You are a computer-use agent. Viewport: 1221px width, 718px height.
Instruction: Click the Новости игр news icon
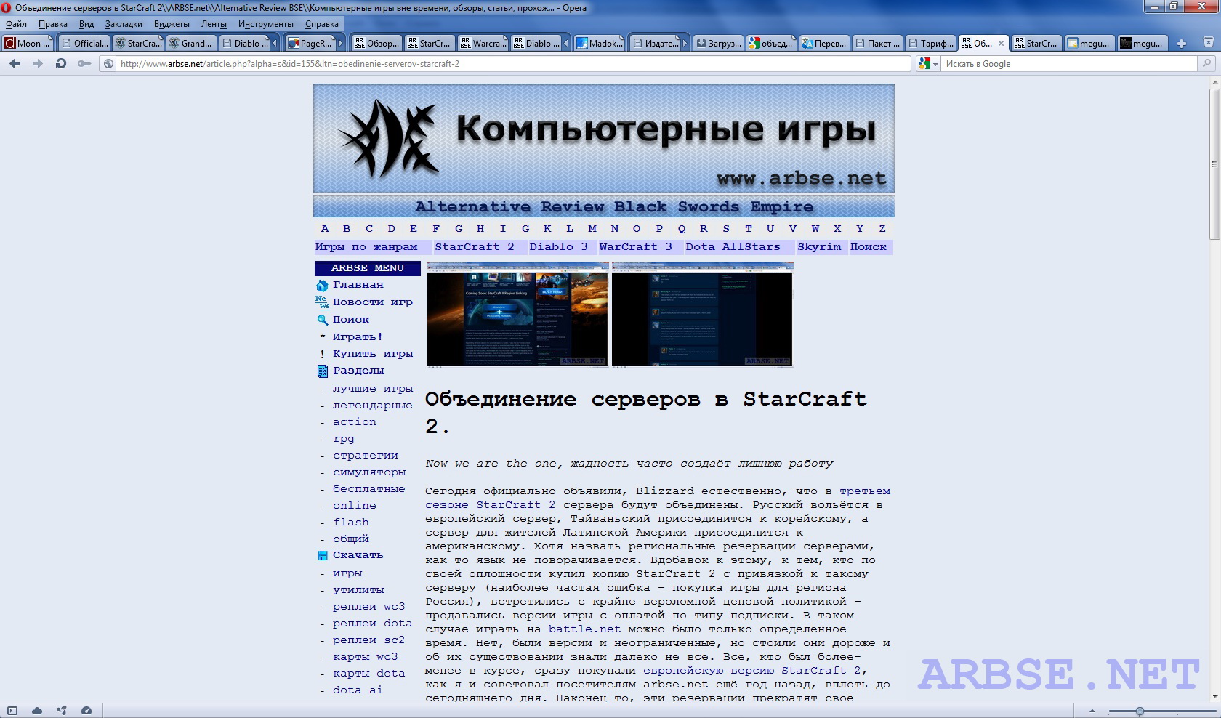click(x=322, y=302)
